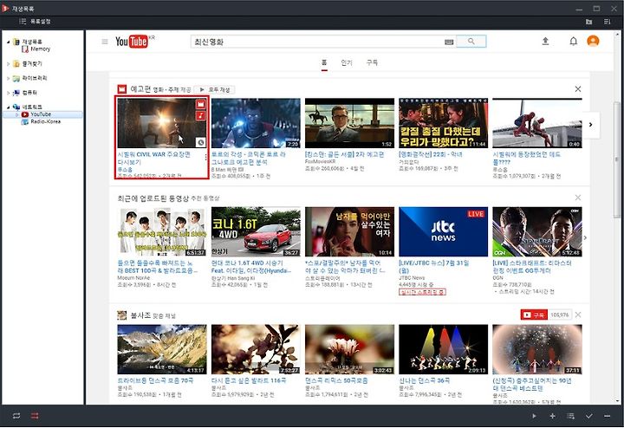
Task: Collapse the 재생목록 playlist tree node
Action: [x=9, y=42]
